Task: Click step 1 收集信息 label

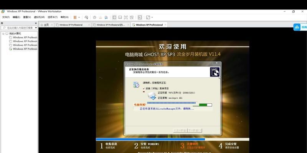Action: tap(111, 144)
